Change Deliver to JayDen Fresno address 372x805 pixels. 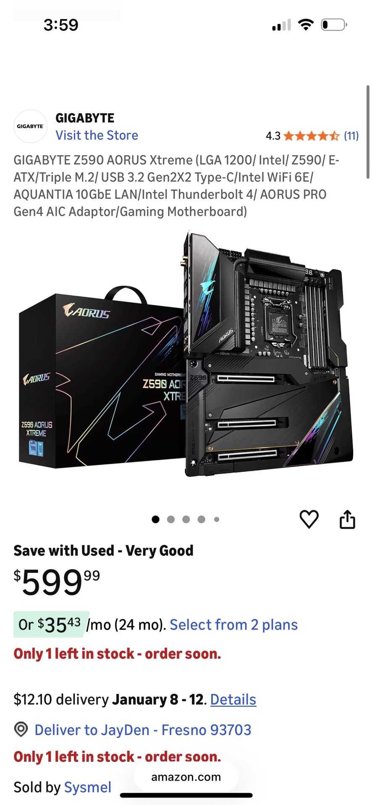click(143, 730)
